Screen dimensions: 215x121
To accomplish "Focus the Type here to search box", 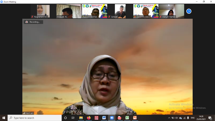I will [x=35, y=118].
